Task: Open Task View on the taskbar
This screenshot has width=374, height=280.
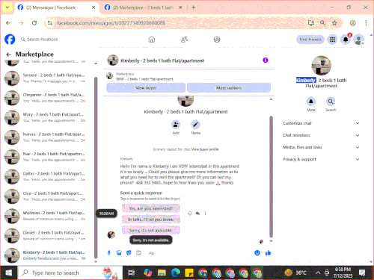Action: [131, 273]
